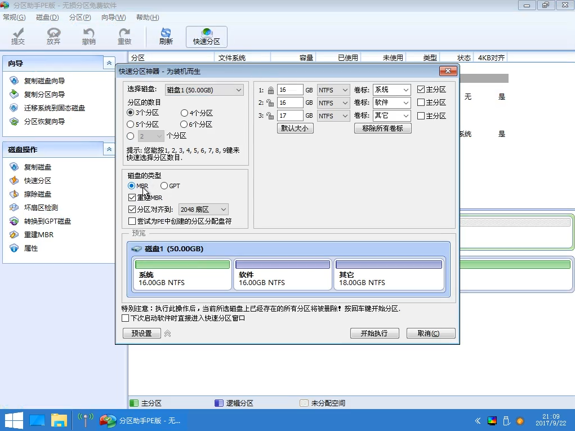Select 擦除磁盘 in disk operations
This screenshot has width=575, height=431.
pos(38,194)
